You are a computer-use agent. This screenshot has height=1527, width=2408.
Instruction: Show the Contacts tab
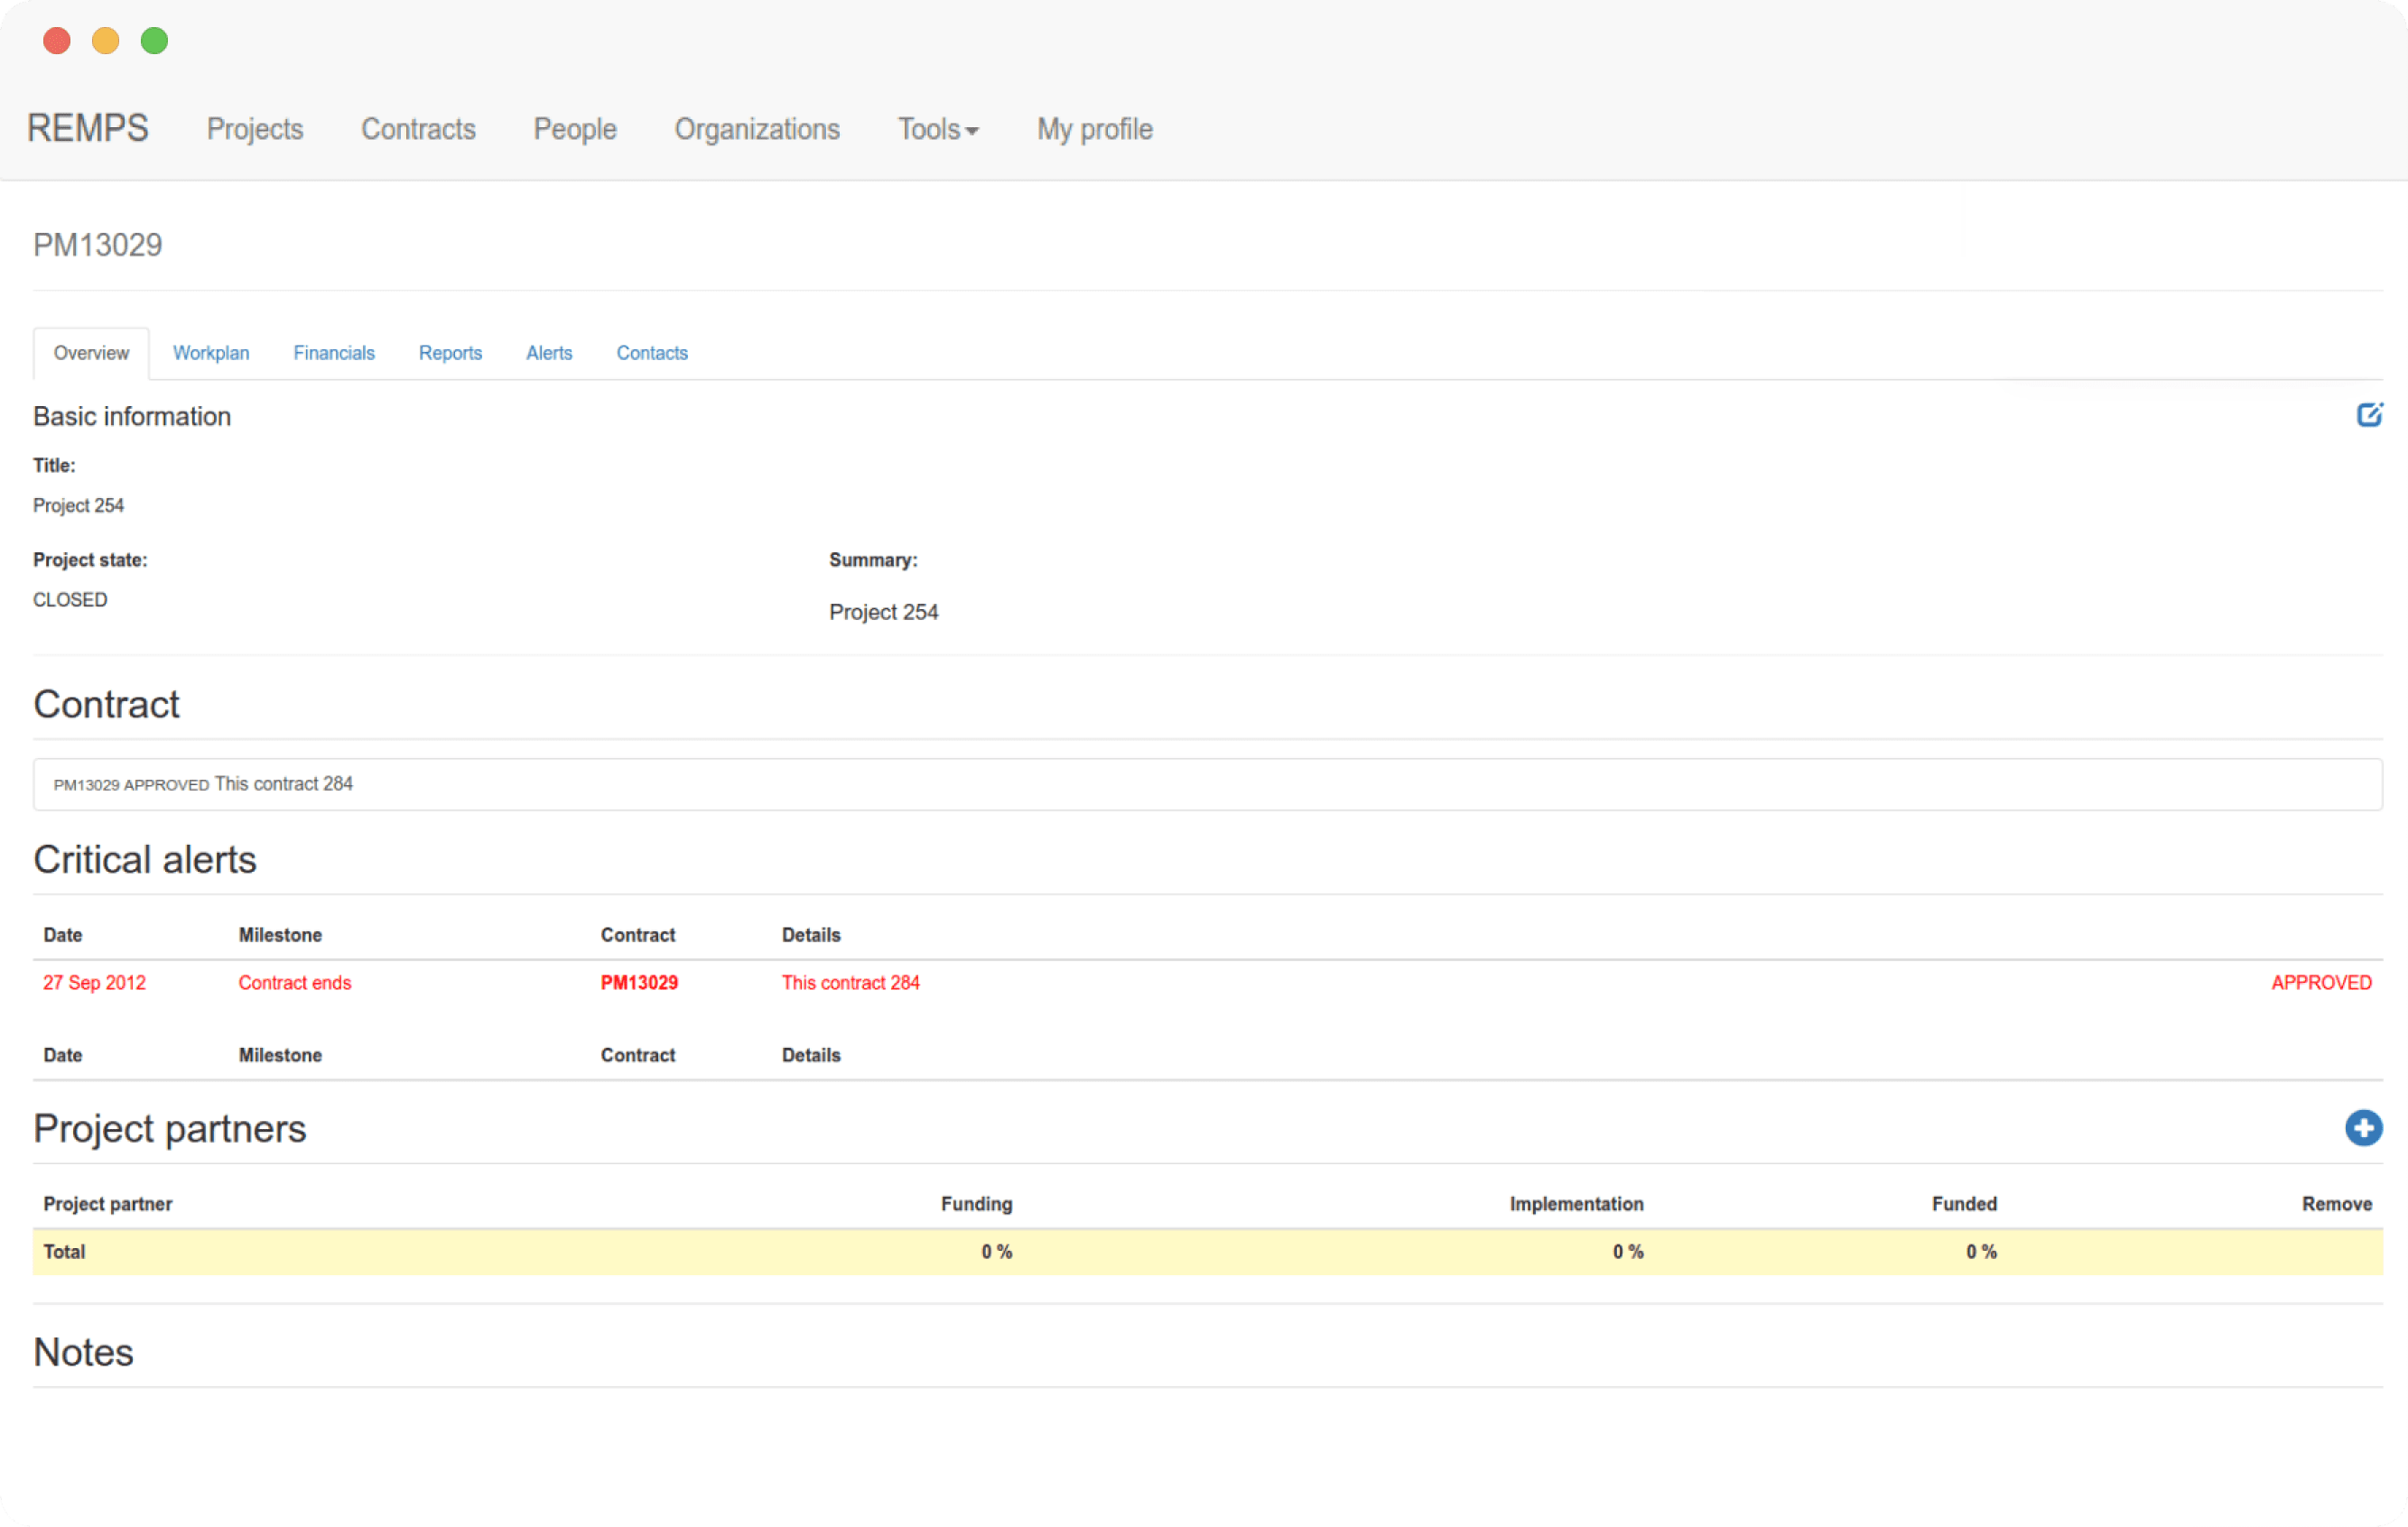tap(652, 353)
